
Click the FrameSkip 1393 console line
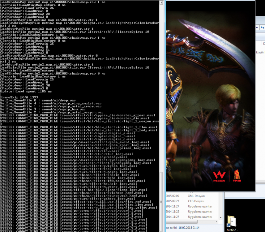(x=19, y=97)
